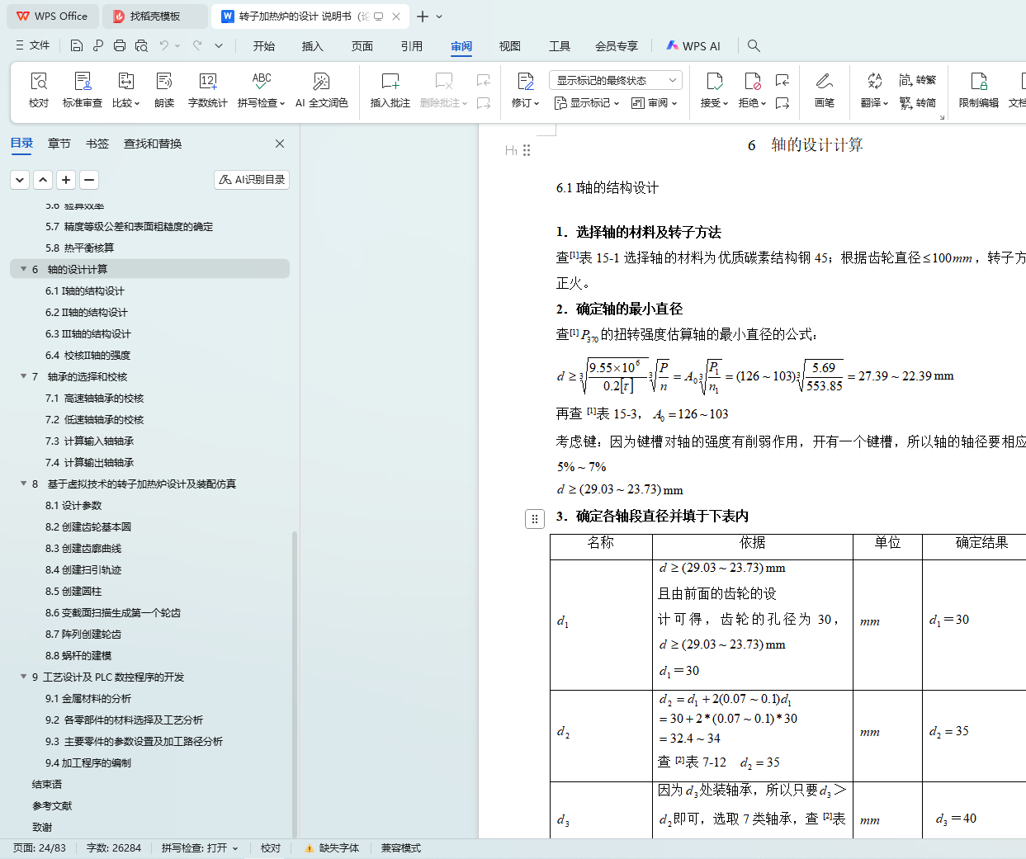Switch to 章节 navigation tab
1026x859 pixels.
(x=59, y=144)
